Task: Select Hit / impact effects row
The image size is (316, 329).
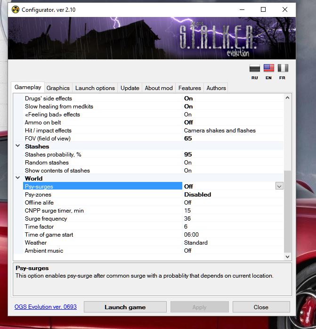Action: coord(153,130)
